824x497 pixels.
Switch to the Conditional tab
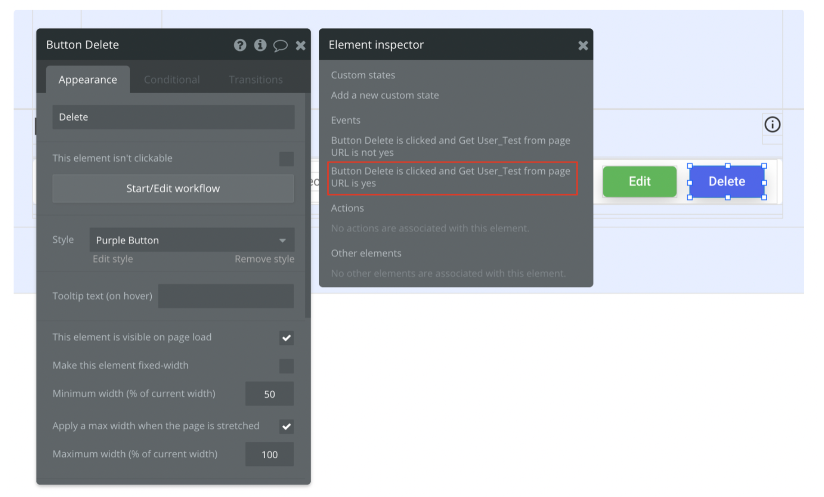click(x=172, y=80)
